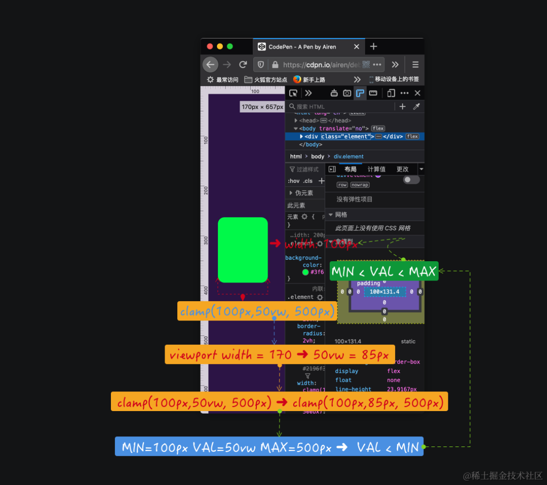Toggle responsive design mode icon
Viewport: 547px width, 485px height.
(x=390, y=93)
